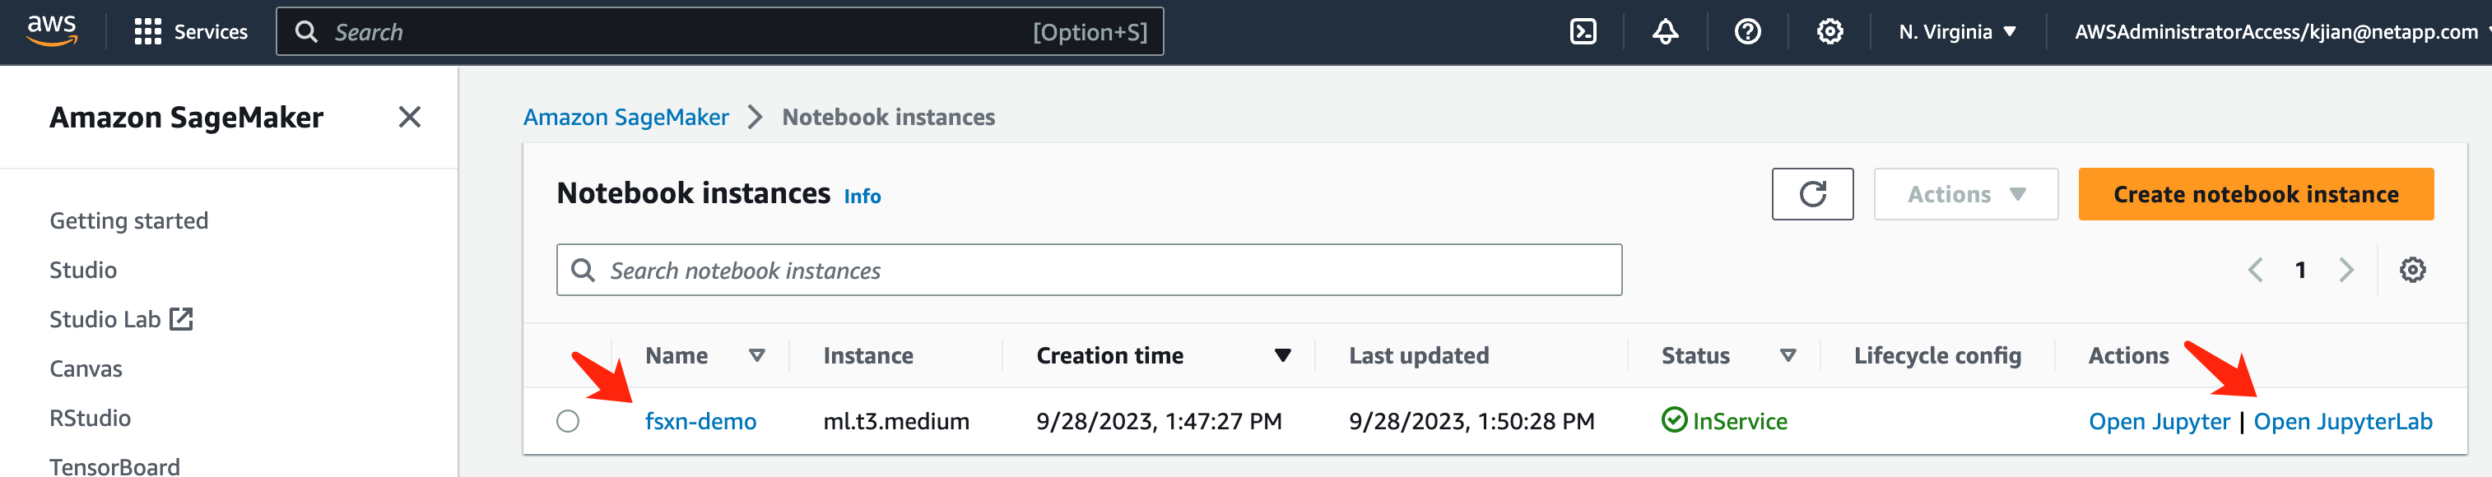Click the Open JupyterLab link
The height and width of the screenshot is (477, 2492).
[x=2342, y=421]
